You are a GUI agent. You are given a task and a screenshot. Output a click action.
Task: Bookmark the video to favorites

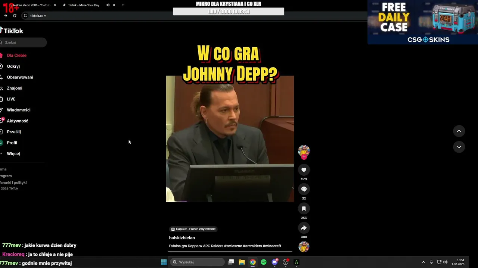pos(304,208)
